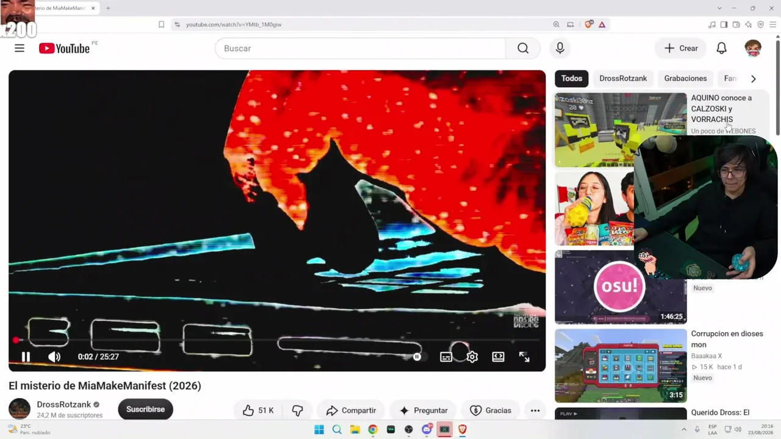Open the Brave VPN shield icon
The width and height of the screenshot is (781, 439).
point(760,24)
